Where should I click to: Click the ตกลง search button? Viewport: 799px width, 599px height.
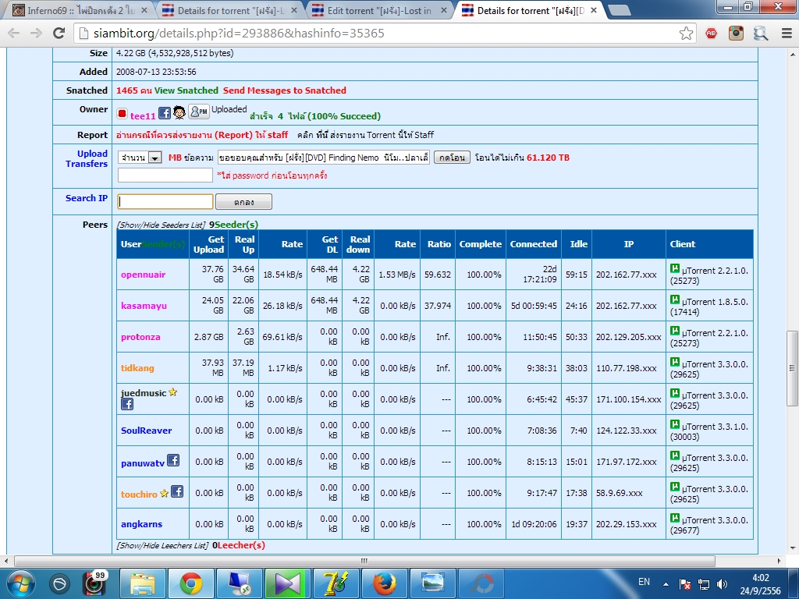tap(243, 202)
